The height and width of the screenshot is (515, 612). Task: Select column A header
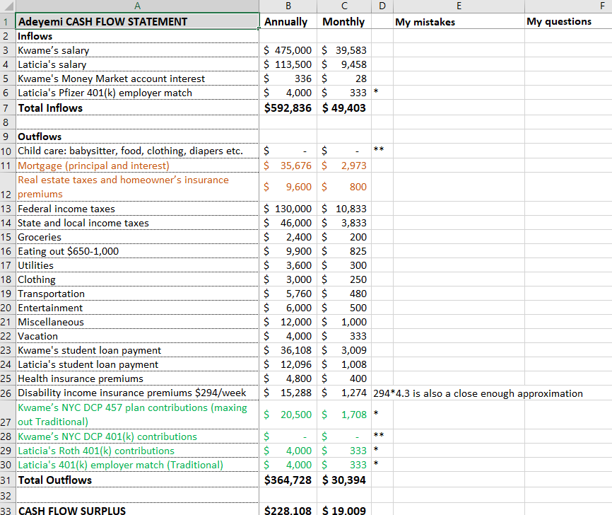[139, 6]
